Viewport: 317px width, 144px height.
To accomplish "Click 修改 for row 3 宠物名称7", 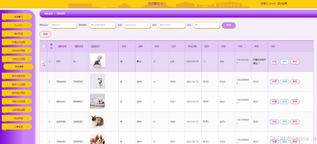I will (x=285, y=102).
